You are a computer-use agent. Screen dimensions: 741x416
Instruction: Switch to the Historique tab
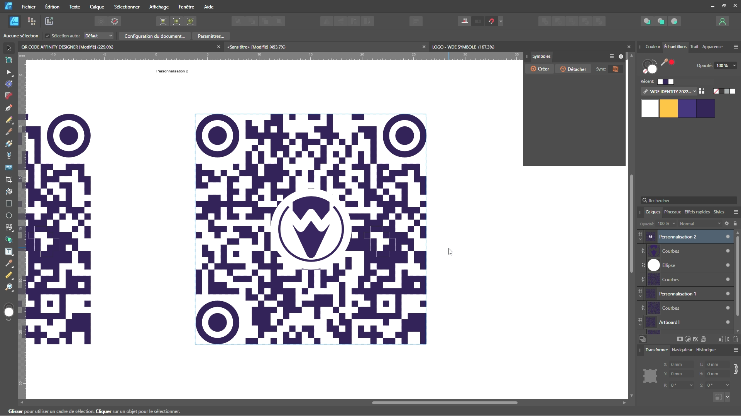(x=705, y=350)
